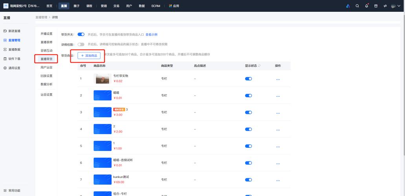
Task: Refresh the 显示状态 column status icon
Action: (259, 66)
